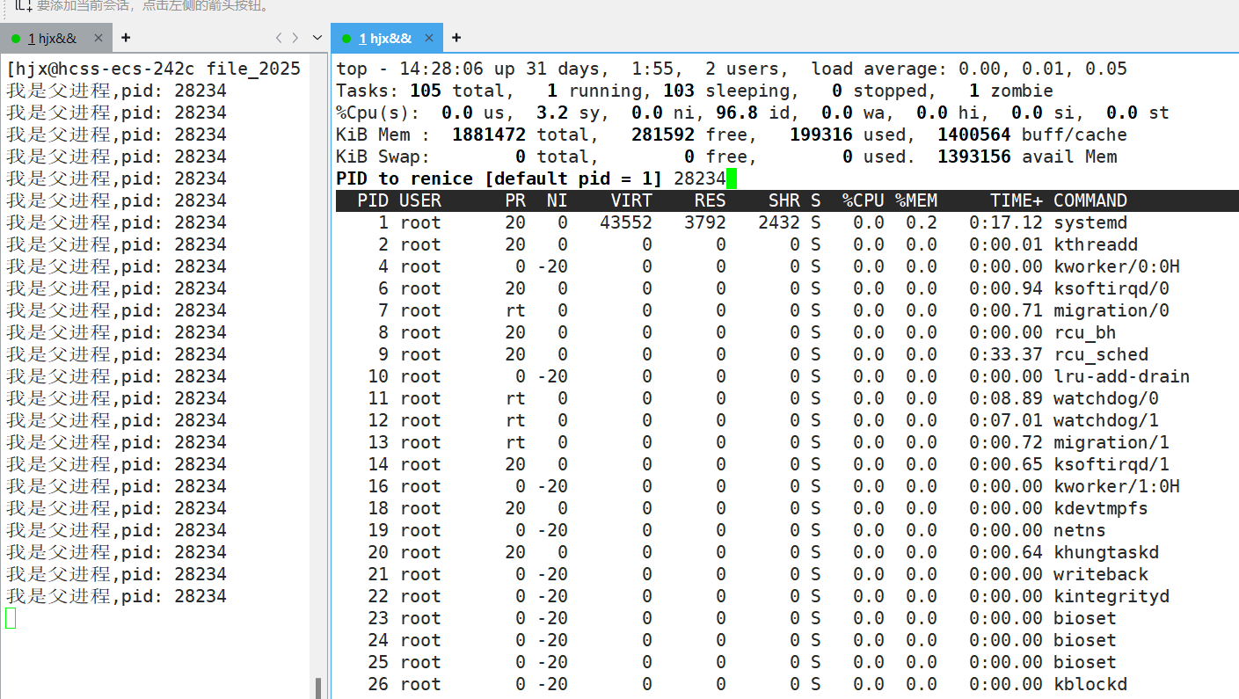
Task: Select the writeback command
Action: [1101, 574]
